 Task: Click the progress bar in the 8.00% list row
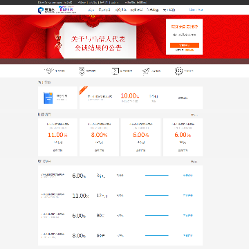(157, 236)
